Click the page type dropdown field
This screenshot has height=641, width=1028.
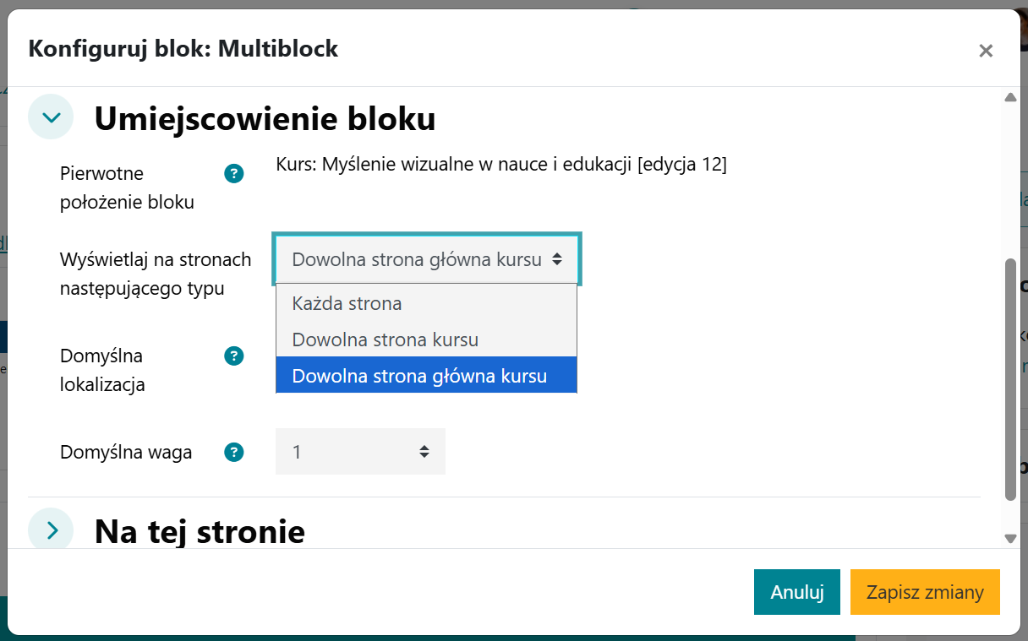[427, 259]
